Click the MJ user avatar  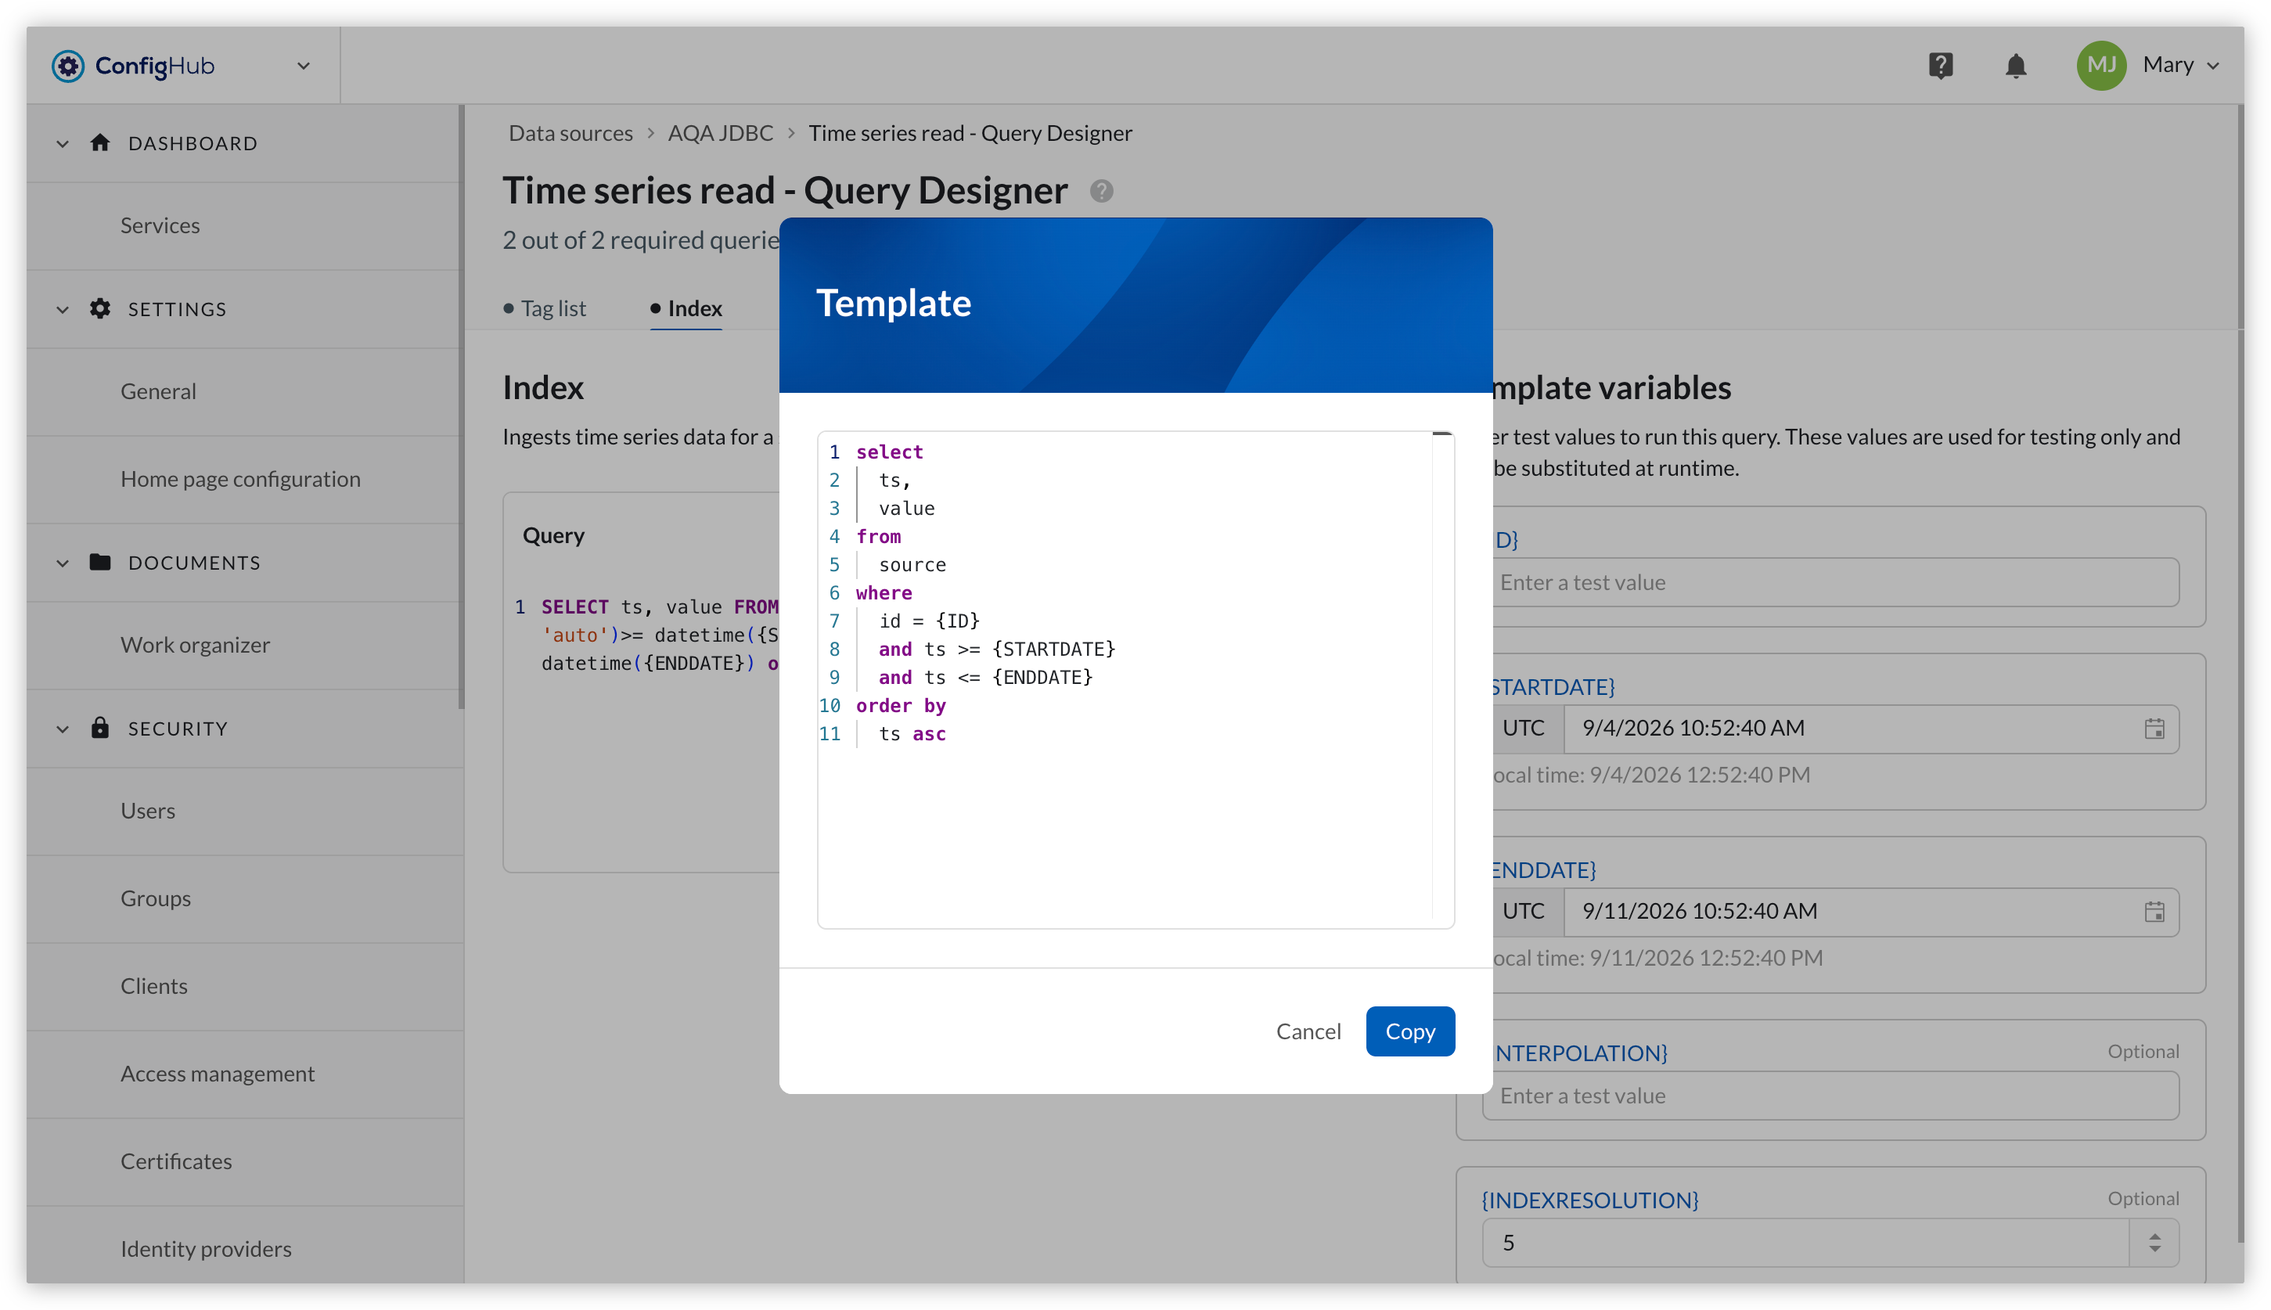2102,66
